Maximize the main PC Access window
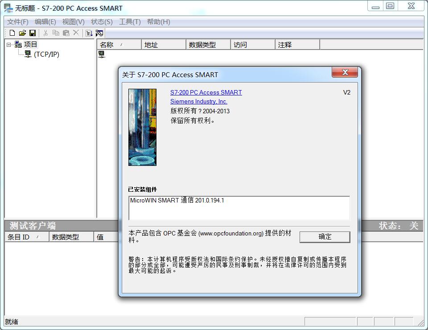 pos(391,6)
